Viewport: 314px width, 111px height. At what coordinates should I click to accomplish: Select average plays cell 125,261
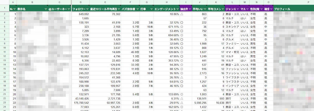click(105, 107)
